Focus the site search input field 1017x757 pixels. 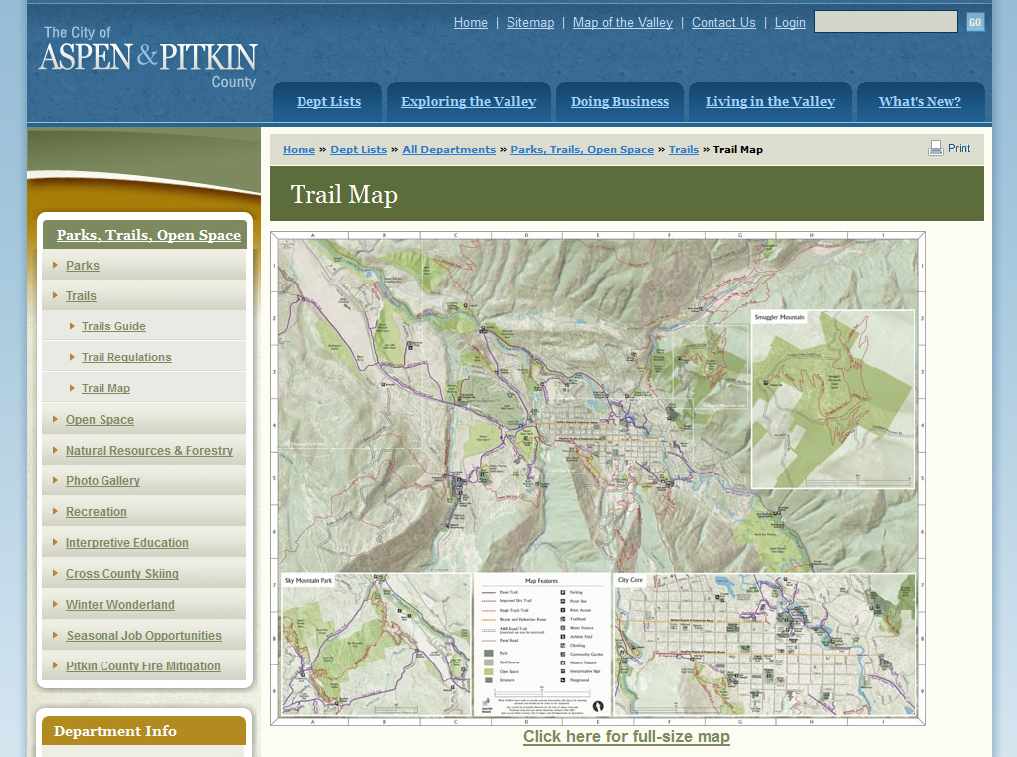click(x=886, y=22)
